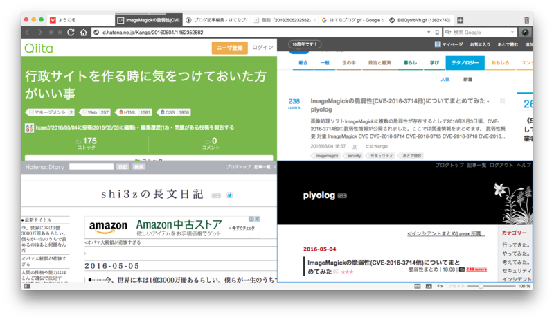The width and height of the screenshot is (554, 320).
Task: Select the 世の中 category tab
Action: coord(349,63)
